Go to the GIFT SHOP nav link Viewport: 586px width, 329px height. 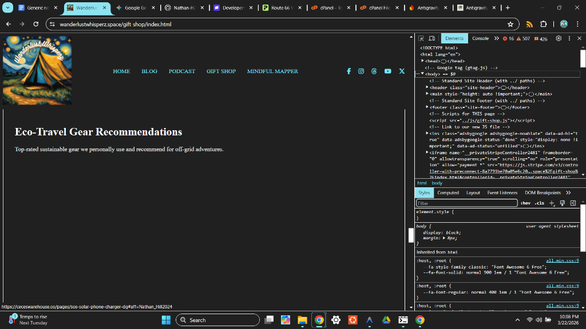pyautogui.click(x=221, y=71)
